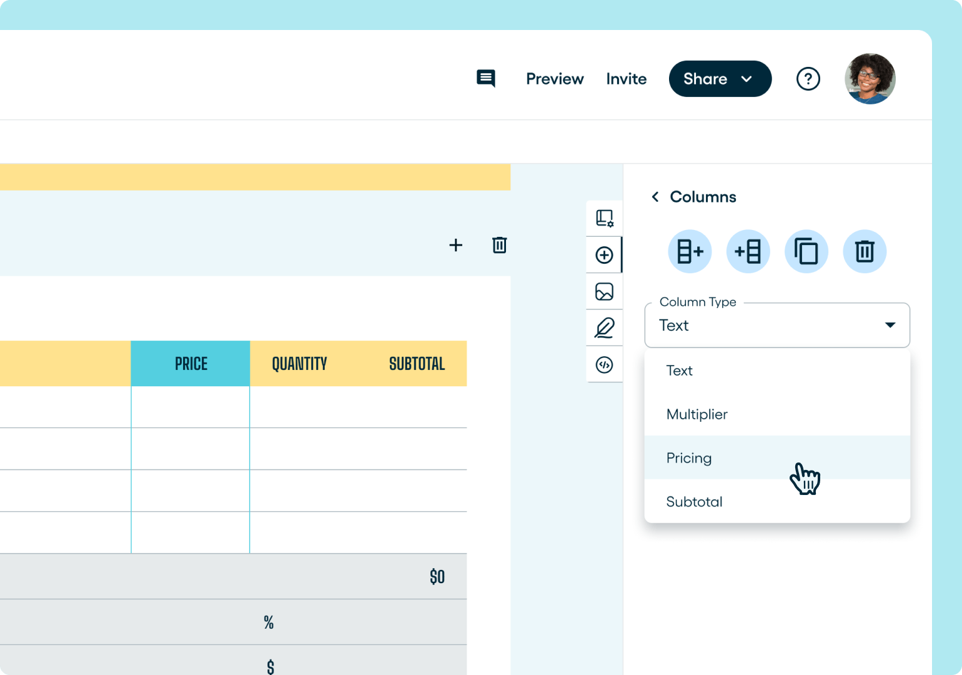Select Pricing from column type list

click(689, 457)
